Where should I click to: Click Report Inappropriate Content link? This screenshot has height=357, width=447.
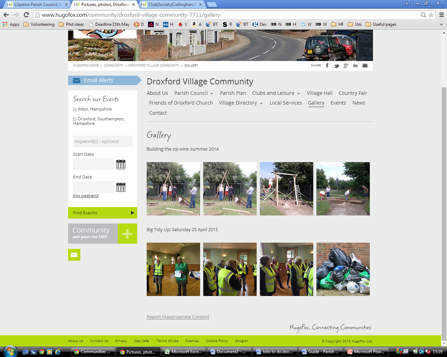[178, 317]
